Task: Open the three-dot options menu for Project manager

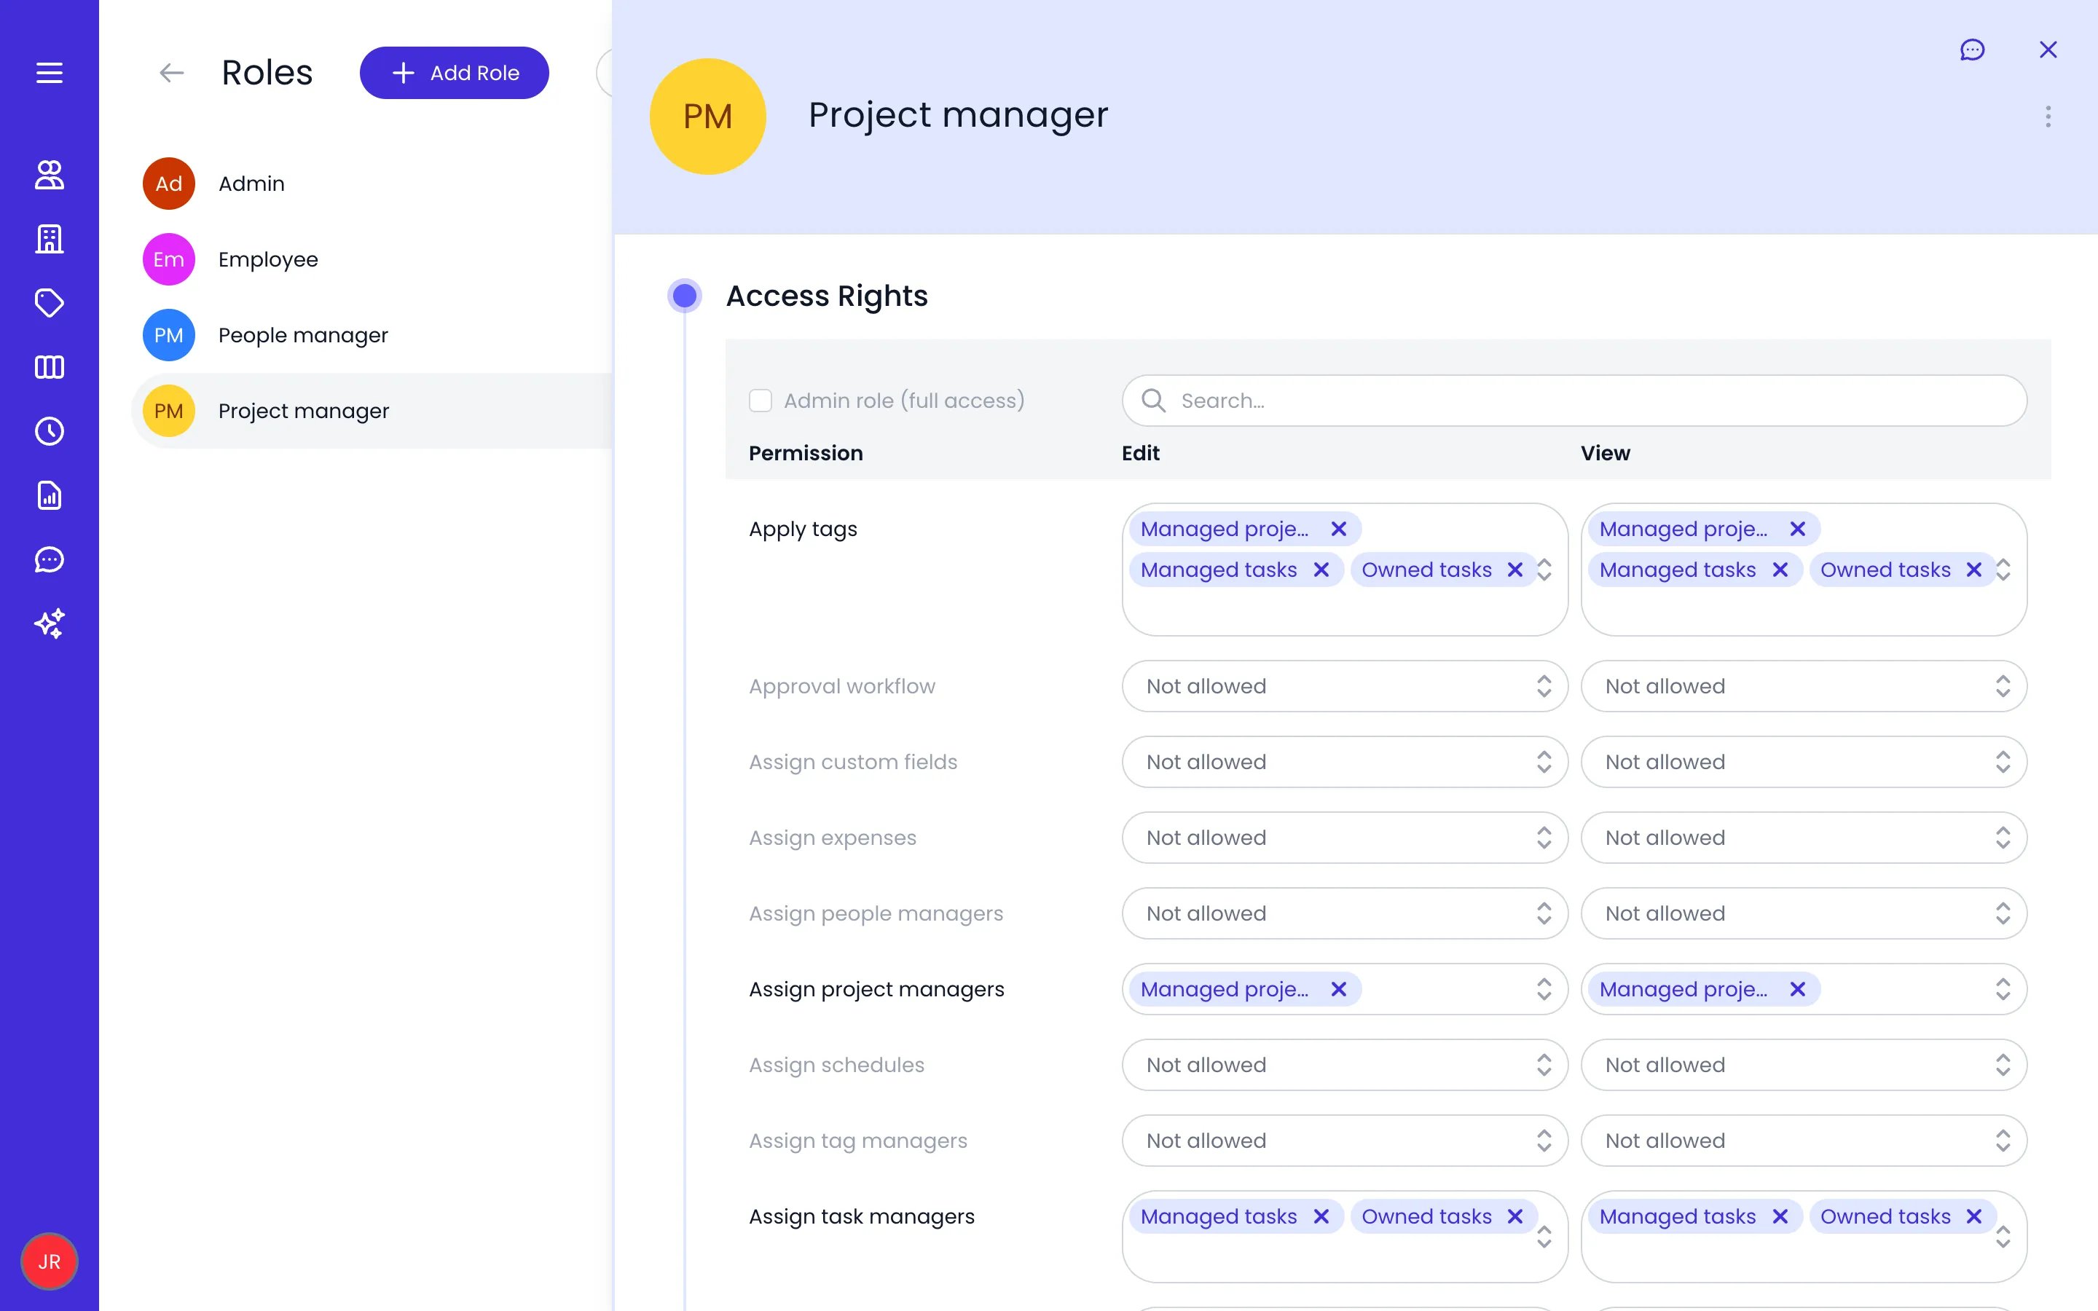Action: [x=2048, y=117]
